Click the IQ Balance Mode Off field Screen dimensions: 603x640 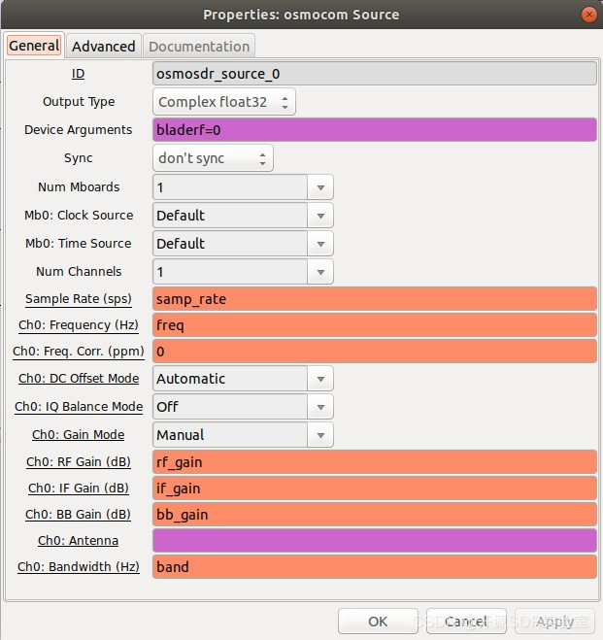[230, 407]
